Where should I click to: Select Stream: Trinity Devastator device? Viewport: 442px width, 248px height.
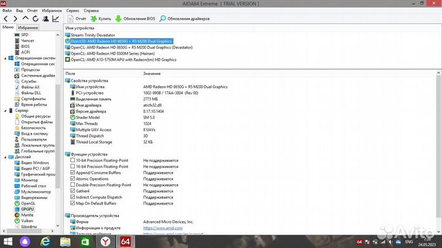tap(93, 35)
